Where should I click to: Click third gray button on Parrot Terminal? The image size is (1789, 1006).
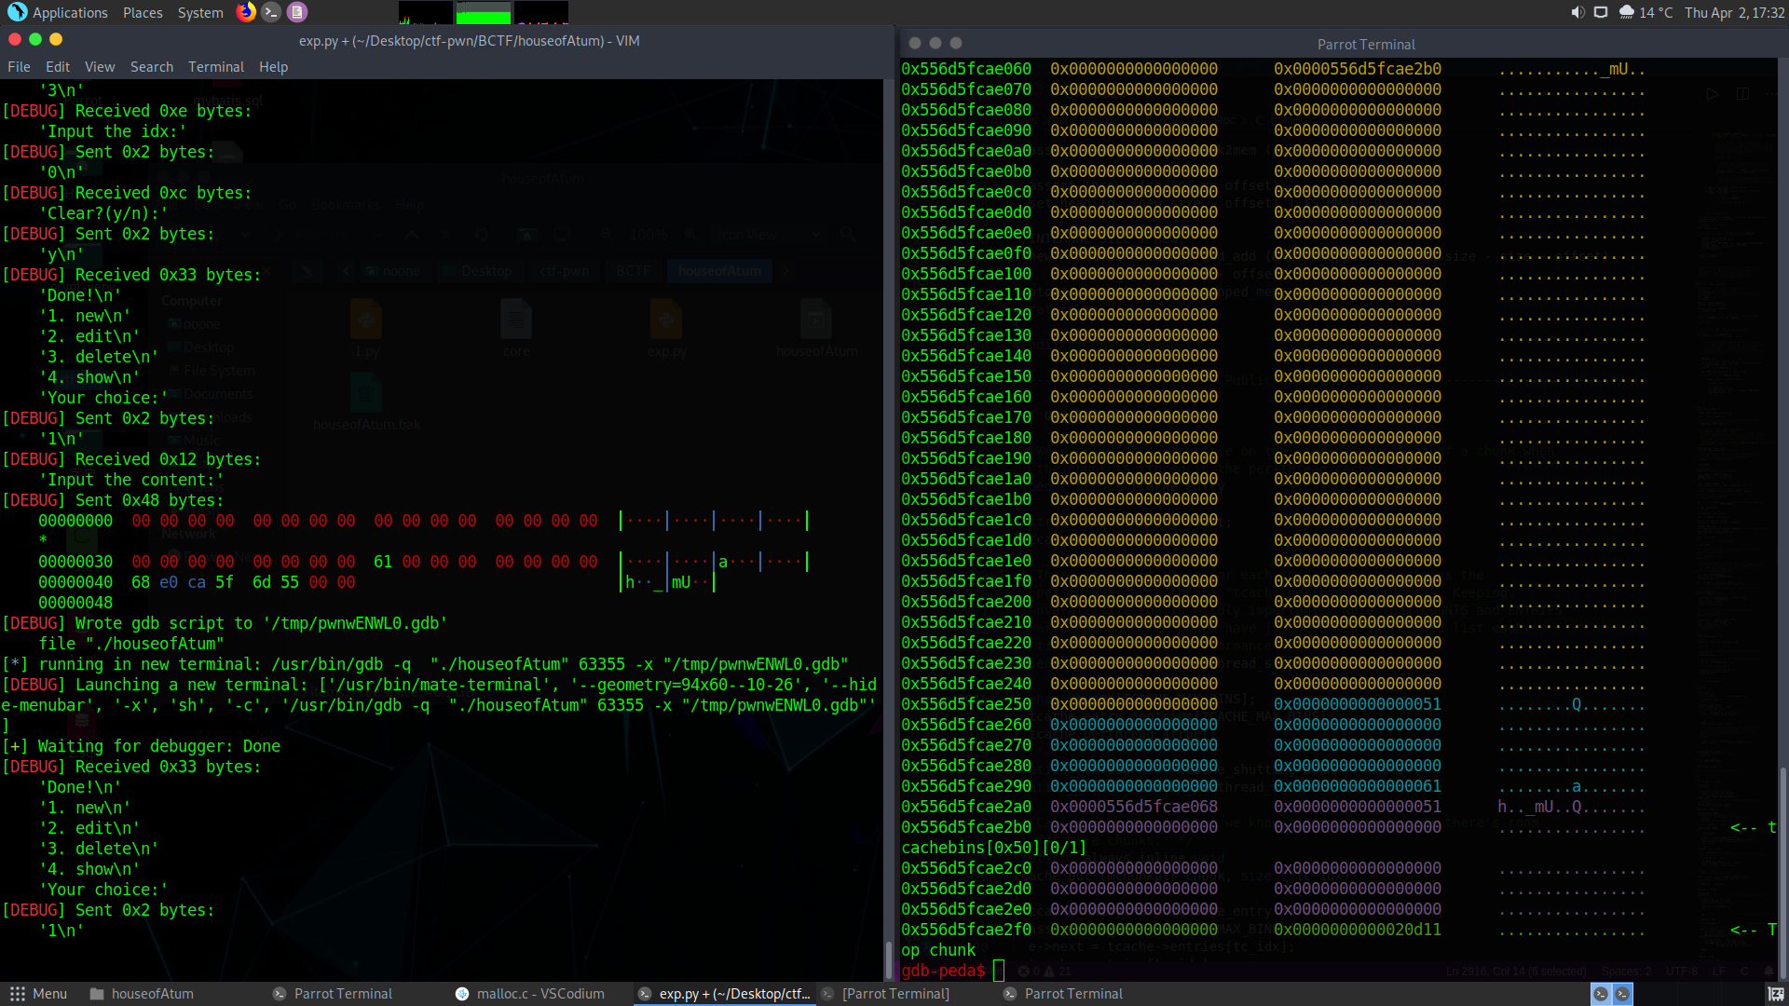pyautogui.click(x=956, y=43)
